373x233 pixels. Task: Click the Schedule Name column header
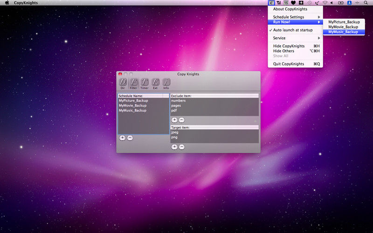140,96
